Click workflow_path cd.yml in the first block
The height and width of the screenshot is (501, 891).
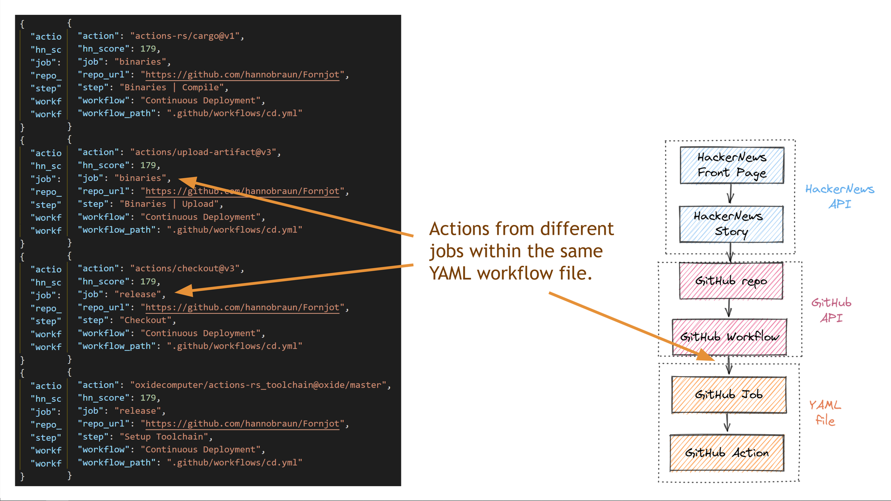click(x=190, y=113)
